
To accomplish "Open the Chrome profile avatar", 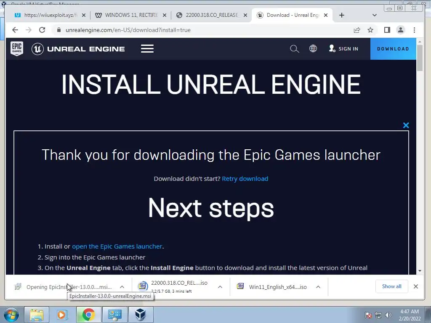I will 401,30.
